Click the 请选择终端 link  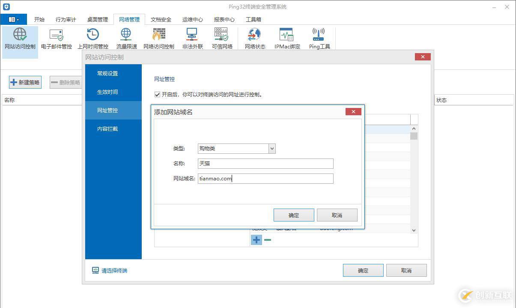114,271
